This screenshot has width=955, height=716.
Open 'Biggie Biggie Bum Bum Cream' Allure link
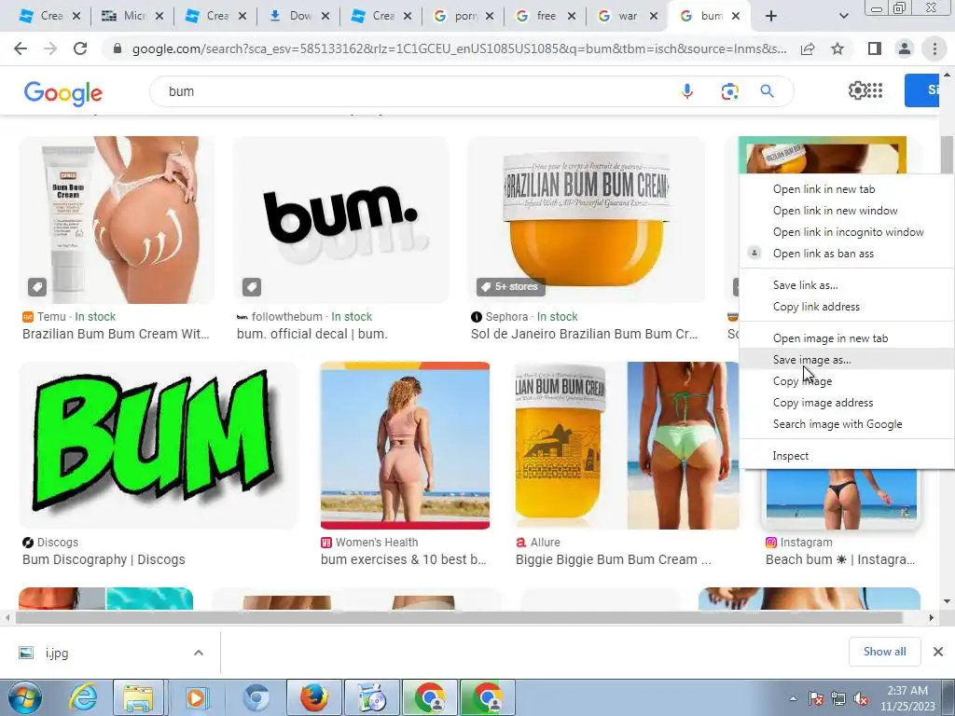click(x=614, y=559)
